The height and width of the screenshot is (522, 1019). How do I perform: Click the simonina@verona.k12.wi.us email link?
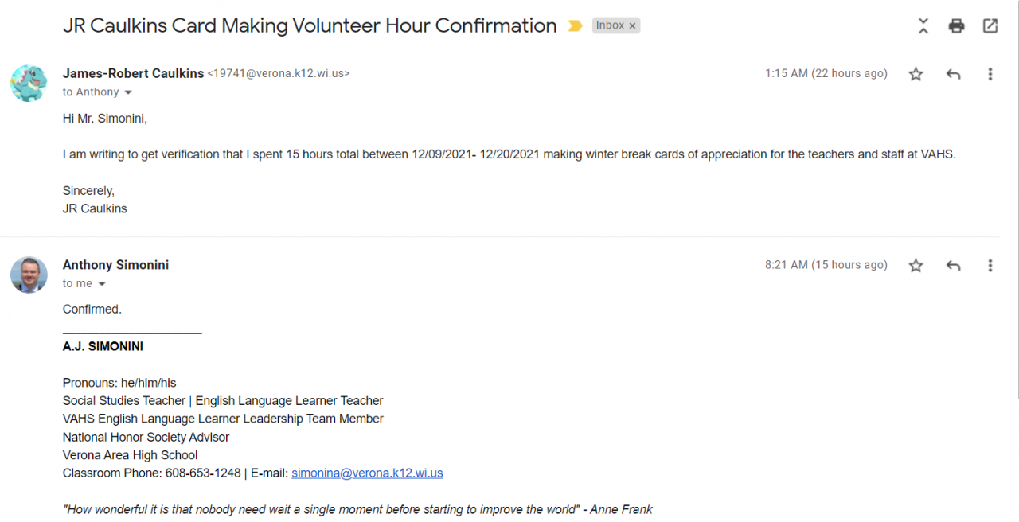[x=367, y=473]
